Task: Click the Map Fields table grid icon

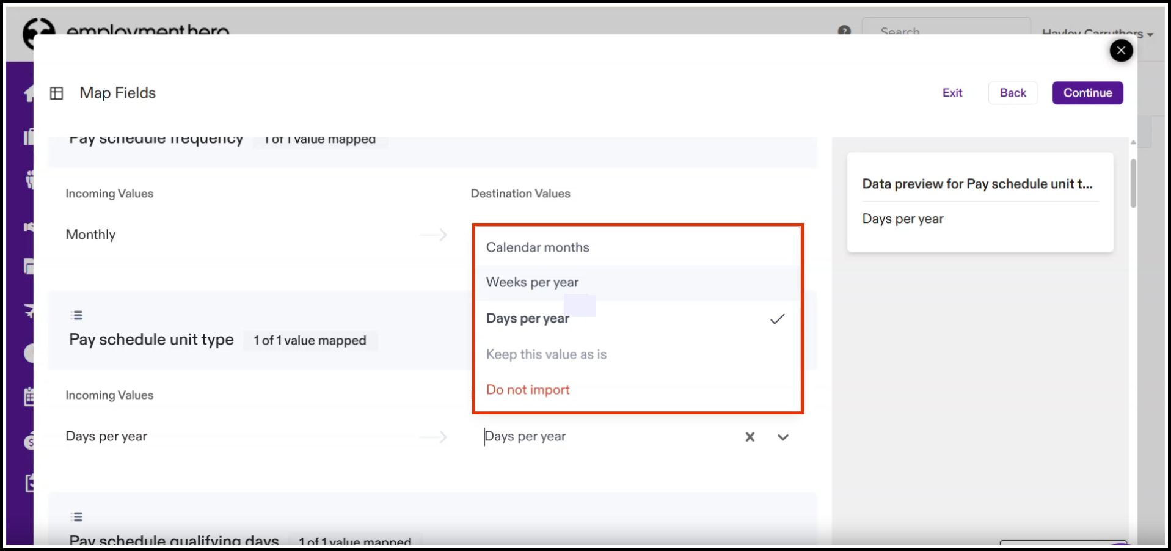Action: 57,93
